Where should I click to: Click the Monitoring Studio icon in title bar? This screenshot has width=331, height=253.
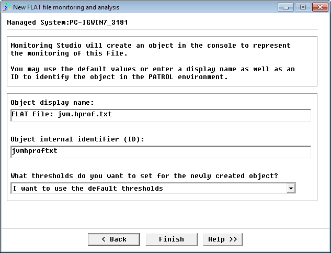pos(7,7)
